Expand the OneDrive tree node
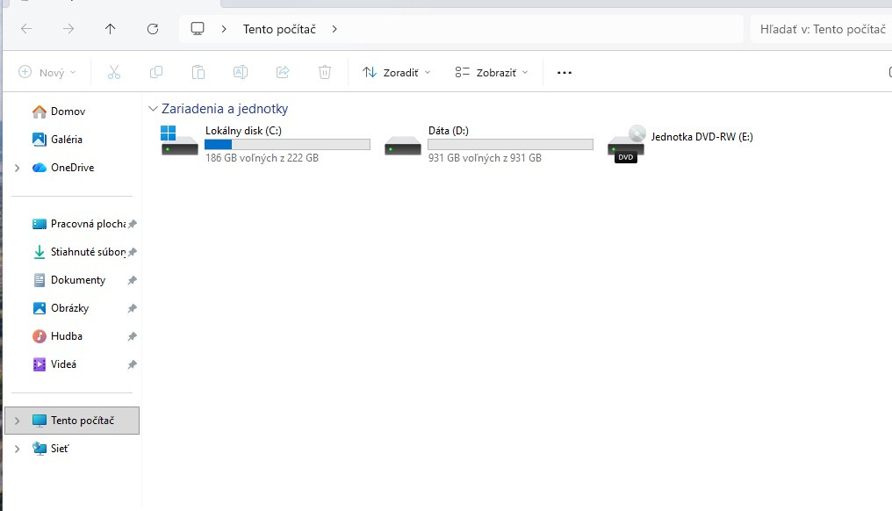The height and width of the screenshot is (511, 892). pos(17,168)
